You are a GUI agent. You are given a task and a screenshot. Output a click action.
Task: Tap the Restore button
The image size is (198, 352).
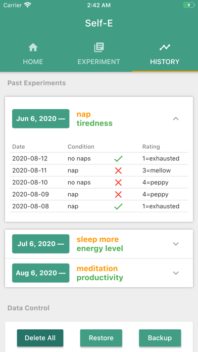[101, 338]
